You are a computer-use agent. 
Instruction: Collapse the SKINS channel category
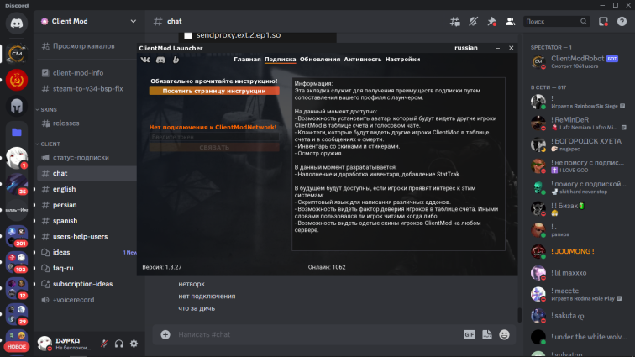point(50,109)
